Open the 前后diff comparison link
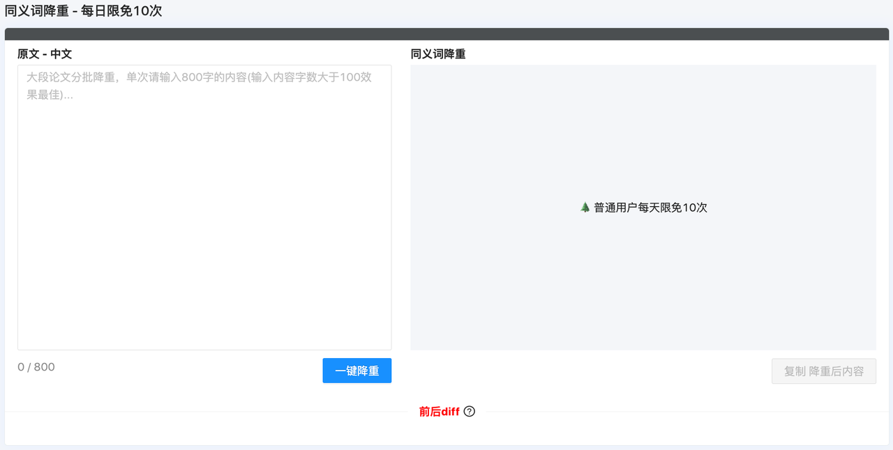 438,412
